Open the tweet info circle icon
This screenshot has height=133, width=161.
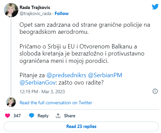click(x=155, y=91)
